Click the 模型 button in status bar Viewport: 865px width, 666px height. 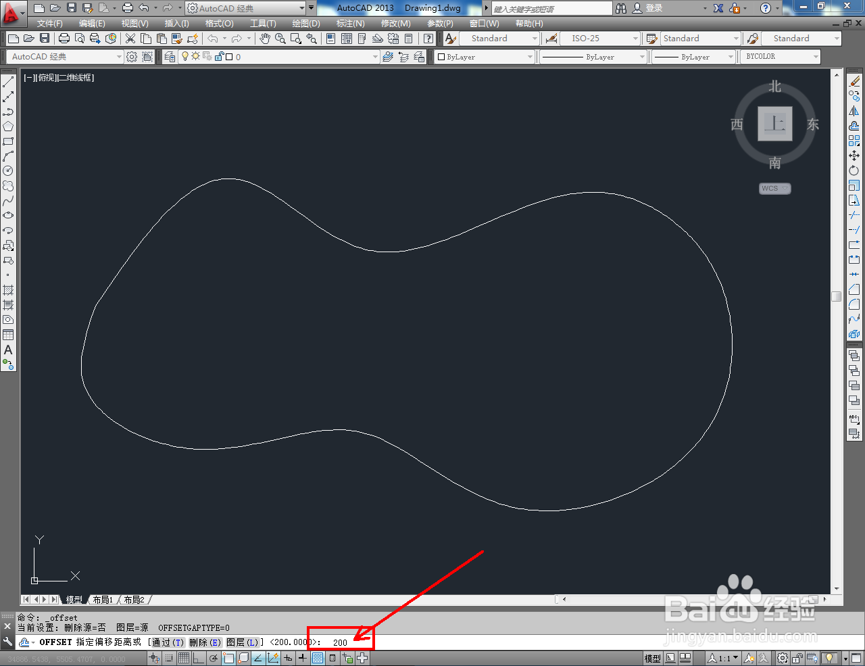652,658
